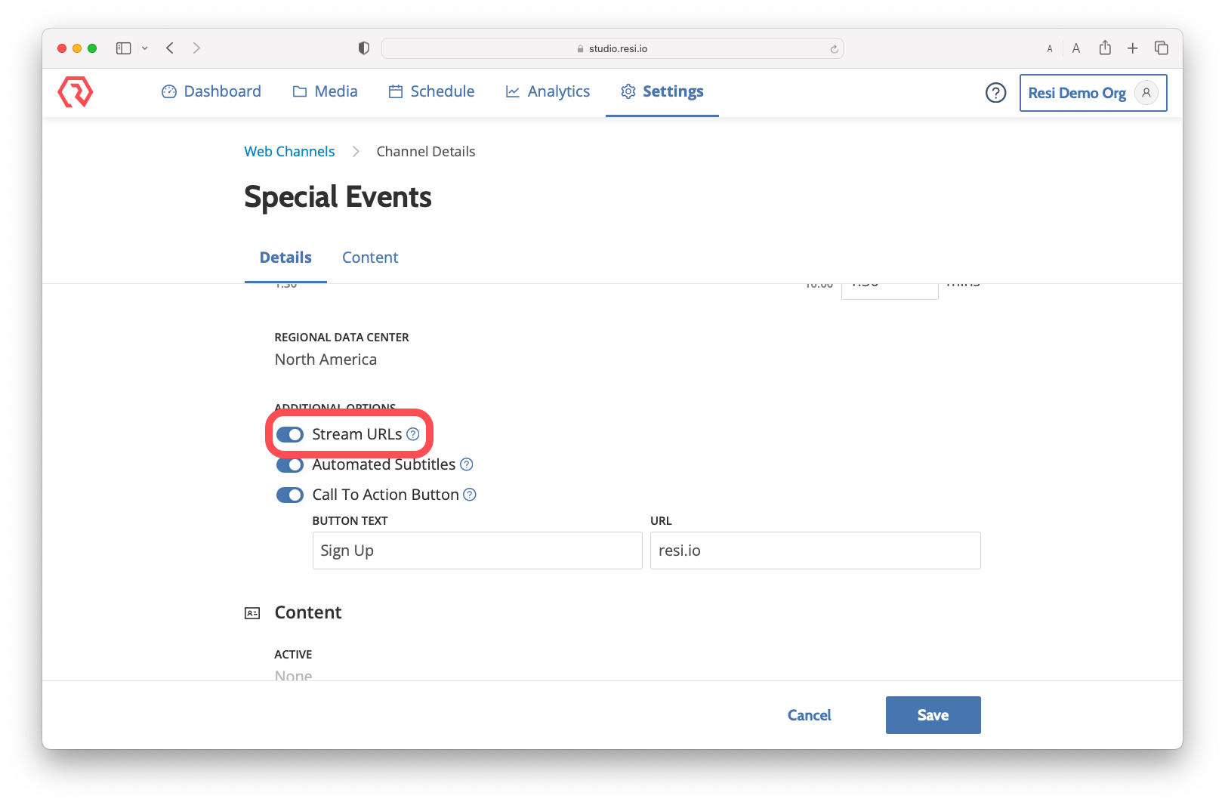Screen dimensions: 1225x805
Task: Open a new browser tab with plus icon
Action: coord(1133,48)
